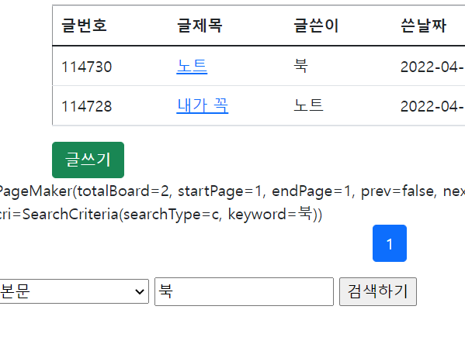Focus the search keyword field containing 북

click(x=244, y=291)
